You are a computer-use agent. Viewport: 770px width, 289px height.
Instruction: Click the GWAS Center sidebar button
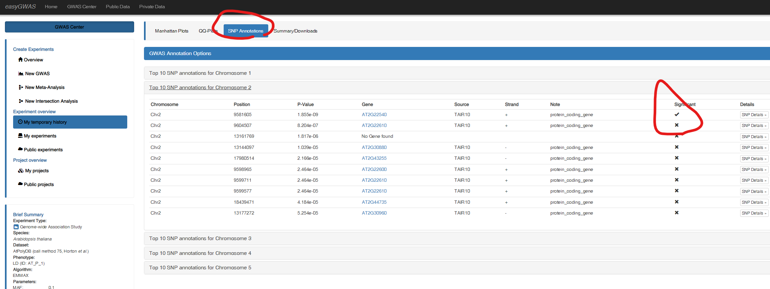pyautogui.click(x=69, y=27)
